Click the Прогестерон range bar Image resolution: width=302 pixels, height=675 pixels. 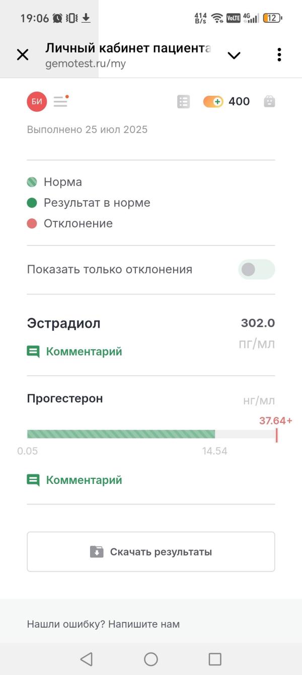coord(151,434)
